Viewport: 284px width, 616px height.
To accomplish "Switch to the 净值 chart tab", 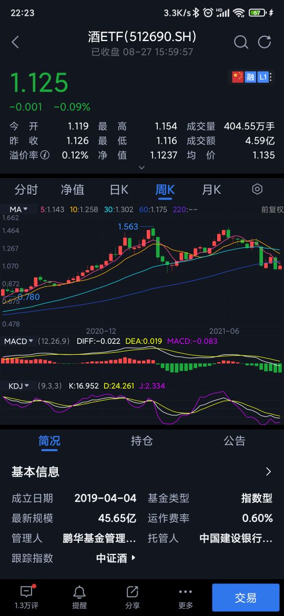I will 73,190.
